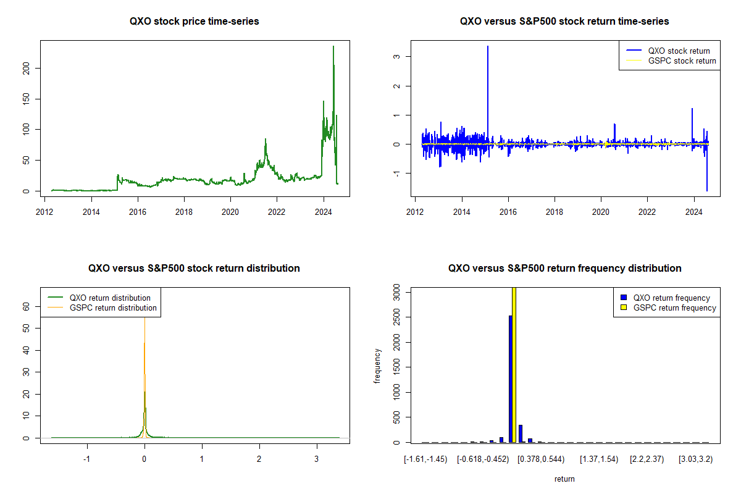Click the '60' tick on the distribution y-axis
The height and width of the screenshot is (494, 741).
[x=27, y=306]
